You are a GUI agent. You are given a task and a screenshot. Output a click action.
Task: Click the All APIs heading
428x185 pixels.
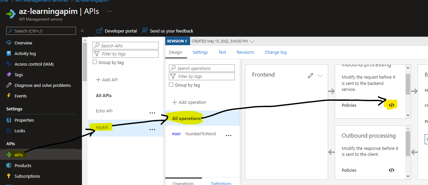click(104, 95)
